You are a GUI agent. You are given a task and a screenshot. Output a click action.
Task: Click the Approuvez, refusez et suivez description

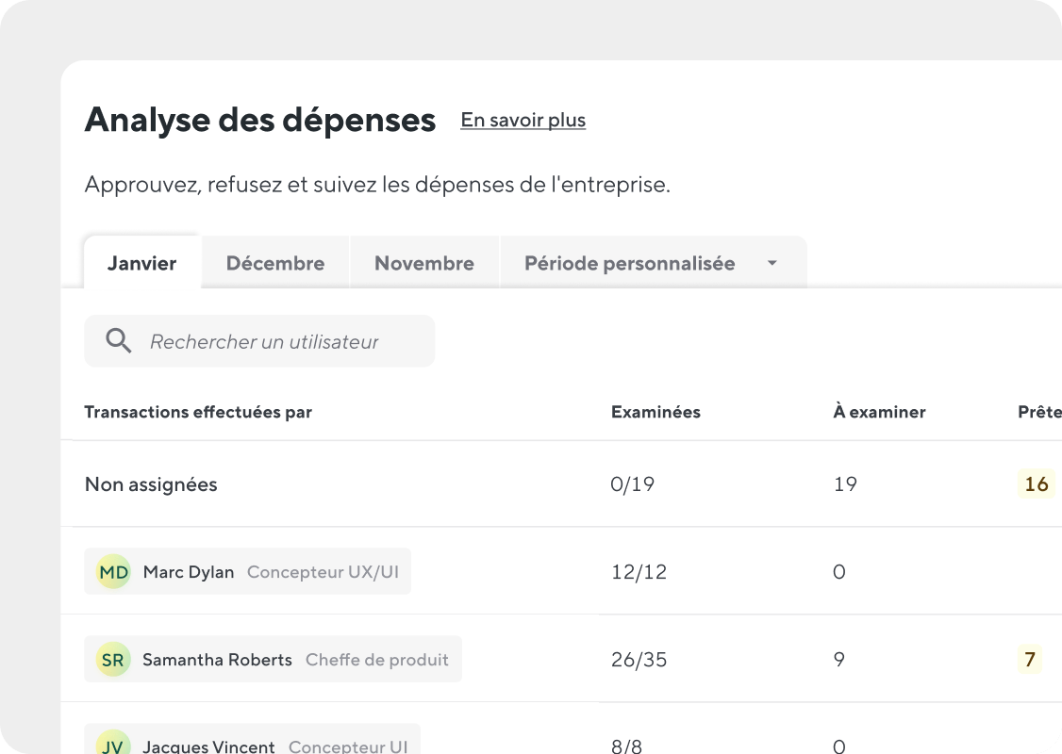coord(377,184)
